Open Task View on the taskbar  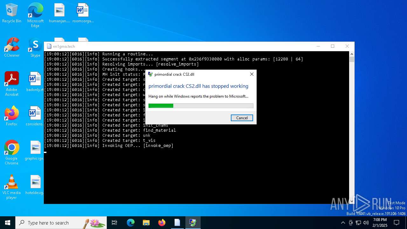(x=114, y=223)
